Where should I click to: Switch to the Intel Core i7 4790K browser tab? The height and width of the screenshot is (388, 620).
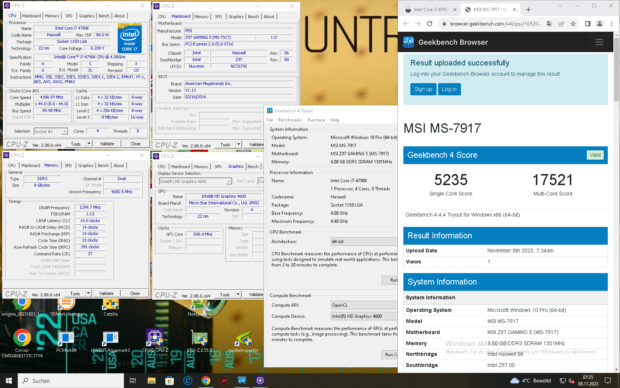[x=431, y=10]
